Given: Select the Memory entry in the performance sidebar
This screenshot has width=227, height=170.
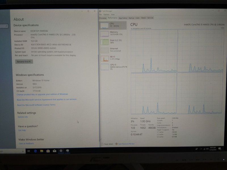Looking at the screenshot, I should [113, 34].
